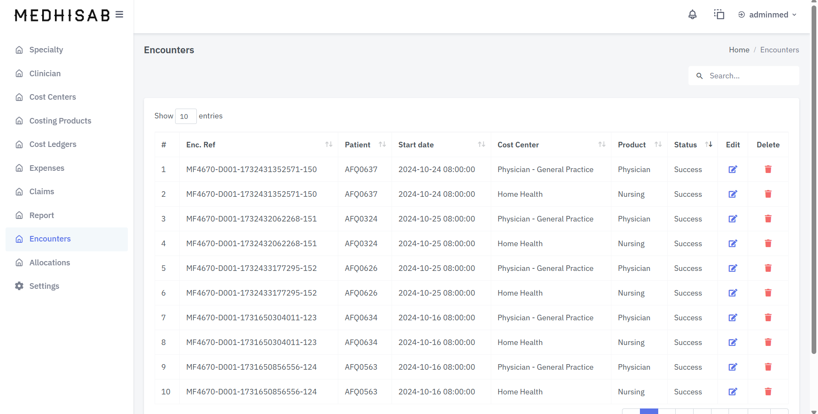Click trash icon for row 4
This screenshot has width=818, height=414.
(x=768, y=244)
